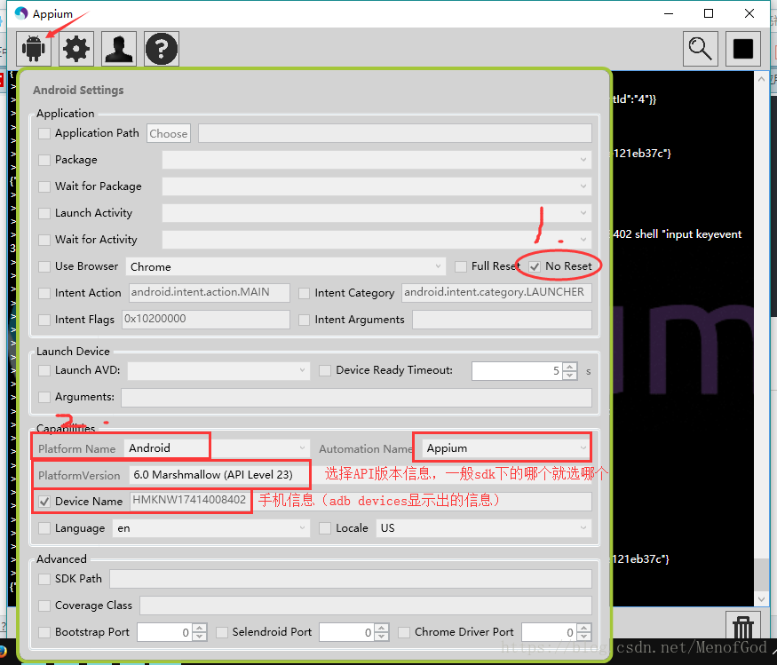Toggle the Chrome Driver Port checkbox
777x665 pixels.
click(x=404, y=632)
